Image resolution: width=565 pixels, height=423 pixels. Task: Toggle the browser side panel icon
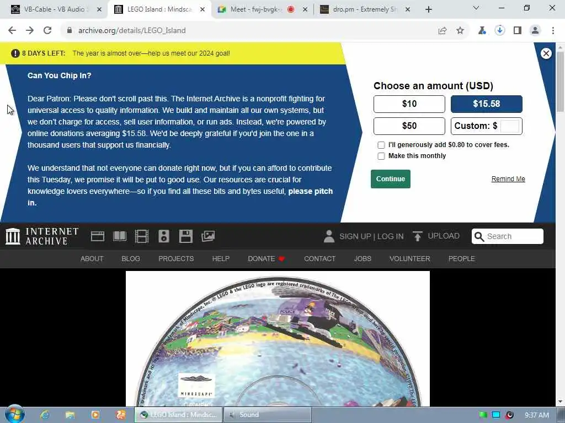click(x=518, y=31)
